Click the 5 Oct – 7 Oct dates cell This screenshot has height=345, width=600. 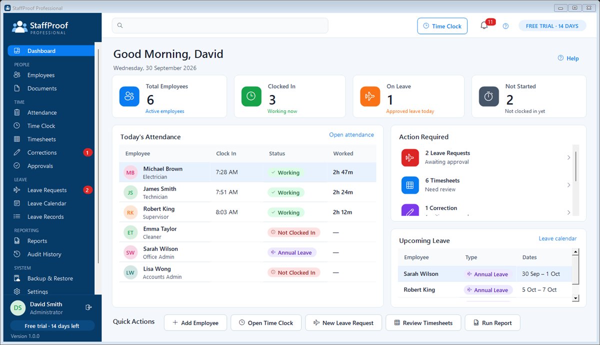click(x=539, y=290)
